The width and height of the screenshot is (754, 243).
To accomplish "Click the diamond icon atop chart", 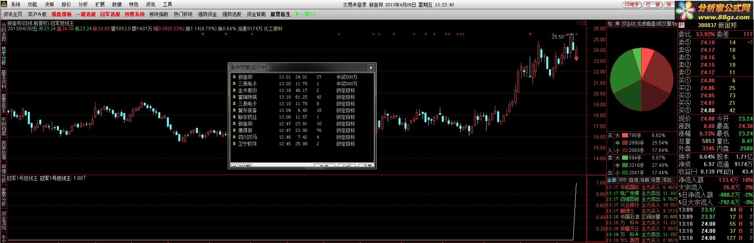I will (x=578, y=23).
